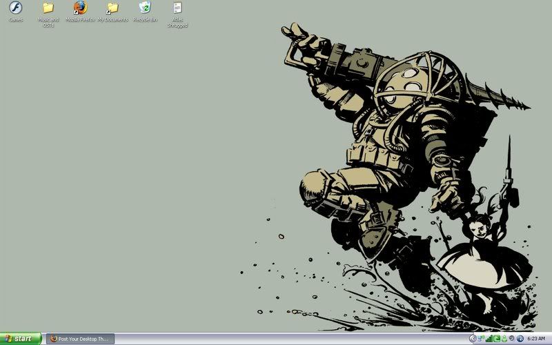The height and width of the screenshot is (345, 552).
Task: Click the Firefox icon on the taskbar button
Action: click(54, 339)
